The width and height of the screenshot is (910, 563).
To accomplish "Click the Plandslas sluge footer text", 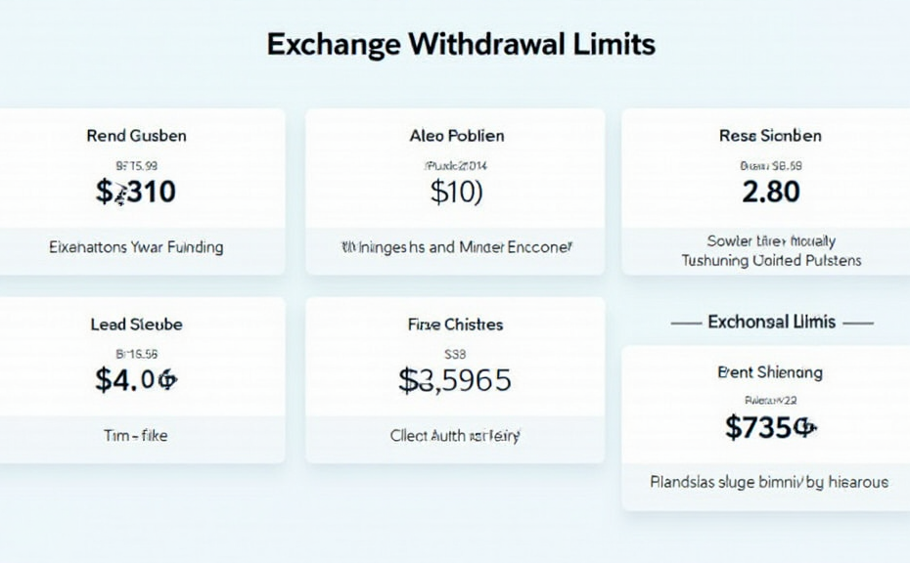I will point(770,482).
